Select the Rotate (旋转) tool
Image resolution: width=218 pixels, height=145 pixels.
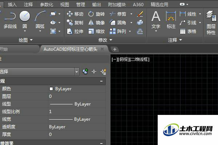coord(97,14)
